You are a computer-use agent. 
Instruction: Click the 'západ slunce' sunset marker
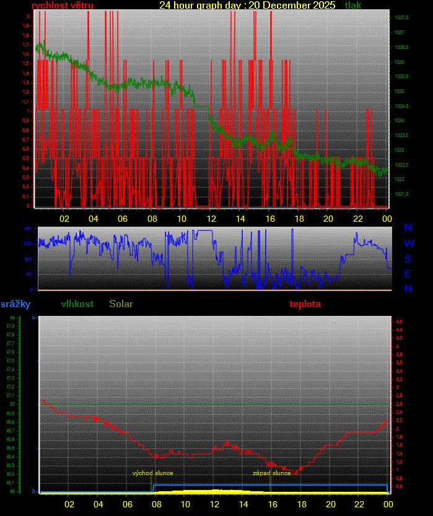[271, 473]
